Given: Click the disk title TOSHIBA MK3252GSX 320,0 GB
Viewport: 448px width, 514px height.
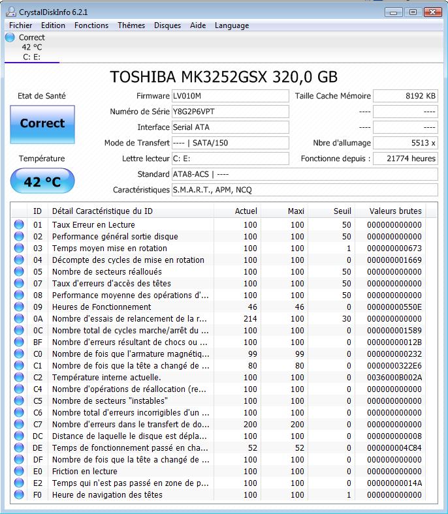Looking at the screenshot, I should click(x=223, y=77).
